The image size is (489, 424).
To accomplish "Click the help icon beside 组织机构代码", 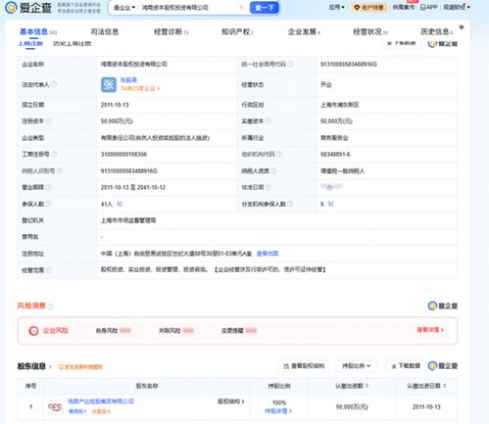I will coord(279,154).
